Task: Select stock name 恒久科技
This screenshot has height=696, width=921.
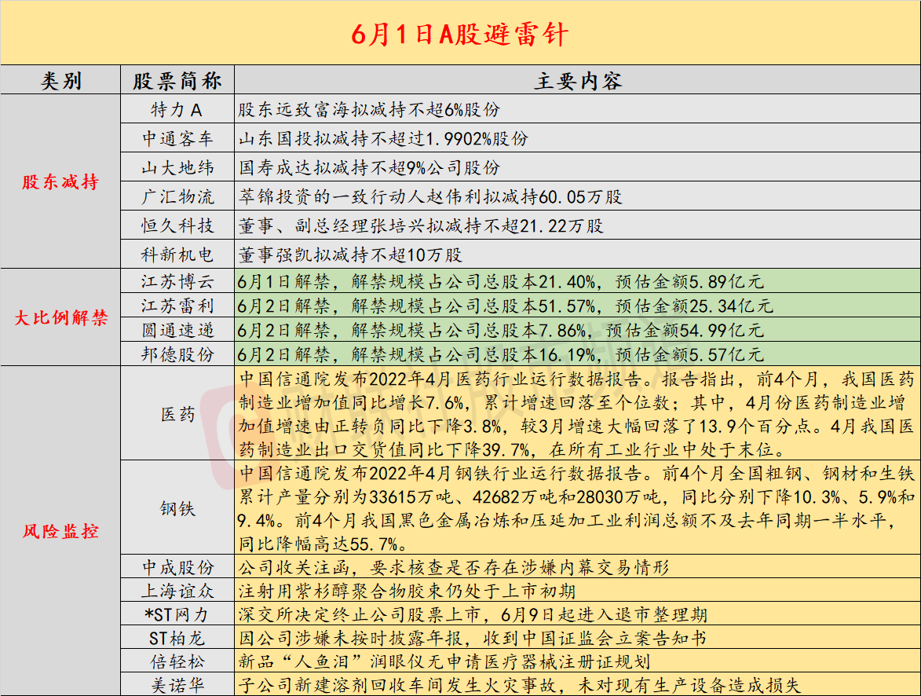Action: point(177,225)
